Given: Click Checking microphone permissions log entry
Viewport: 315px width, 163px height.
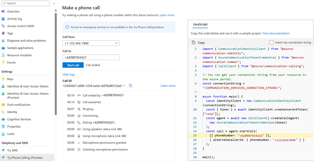Looking at the screenshot, I should [x=105, y=149].
